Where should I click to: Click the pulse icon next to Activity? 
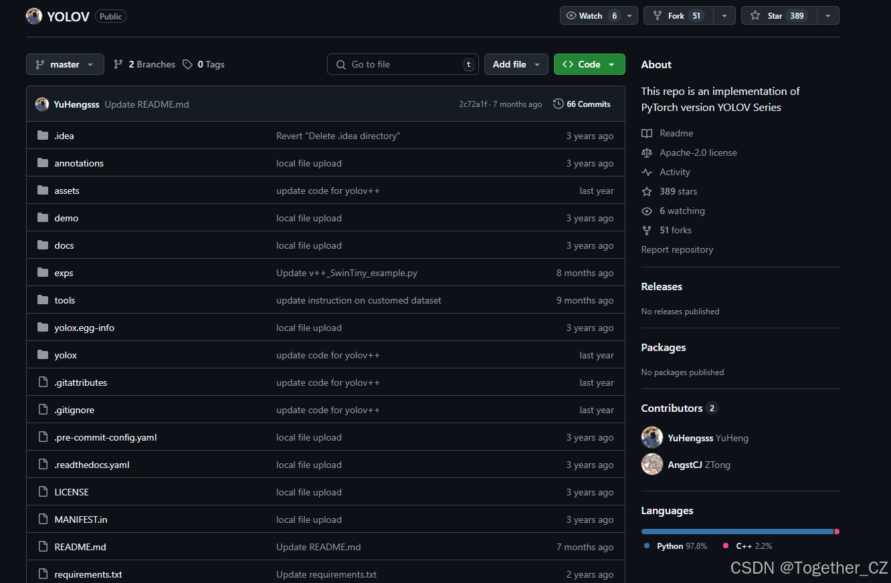[x=646, y=172]
